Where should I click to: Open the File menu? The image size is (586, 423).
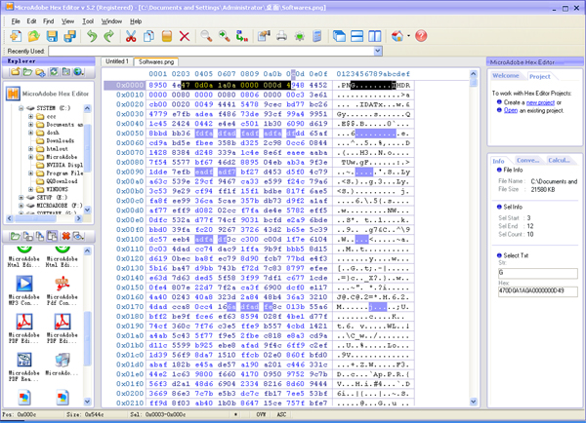tap(16, 21)
